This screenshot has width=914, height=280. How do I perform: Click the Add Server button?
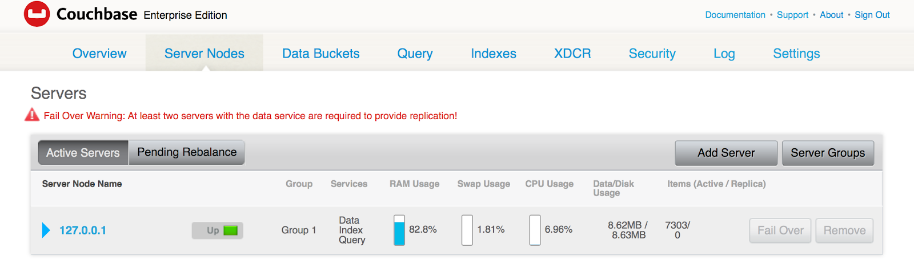tap(726, 153)
